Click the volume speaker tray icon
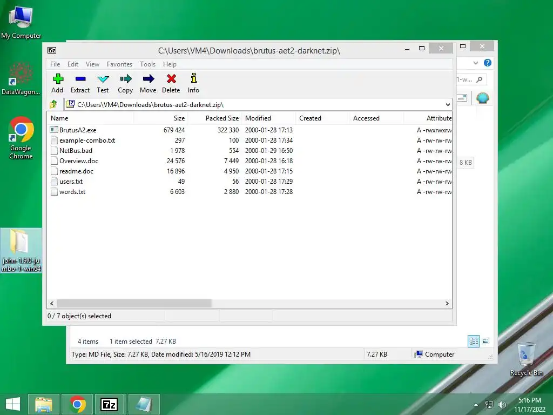The image size is (553, 415). 502,405
